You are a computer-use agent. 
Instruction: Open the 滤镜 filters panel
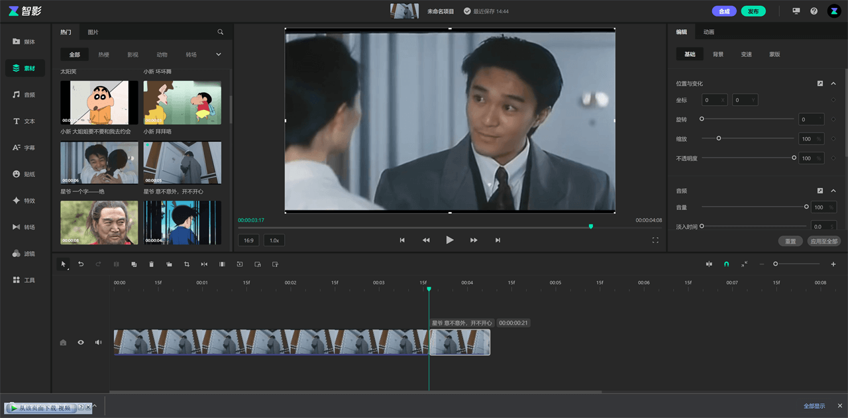[x=25, y=254]
